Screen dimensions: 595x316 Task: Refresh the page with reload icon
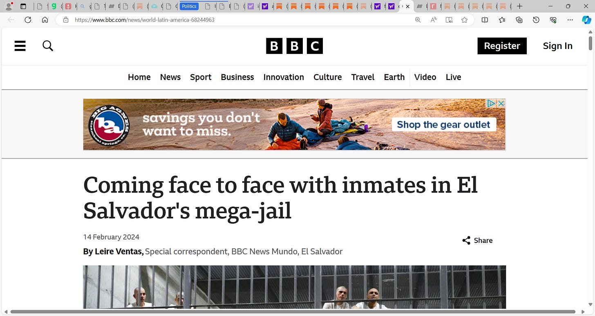(28, 20)
